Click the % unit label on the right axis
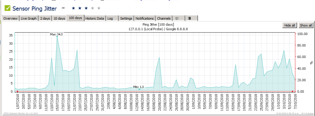The width and height of the screenshot is (315, 116). click(311, 63)
